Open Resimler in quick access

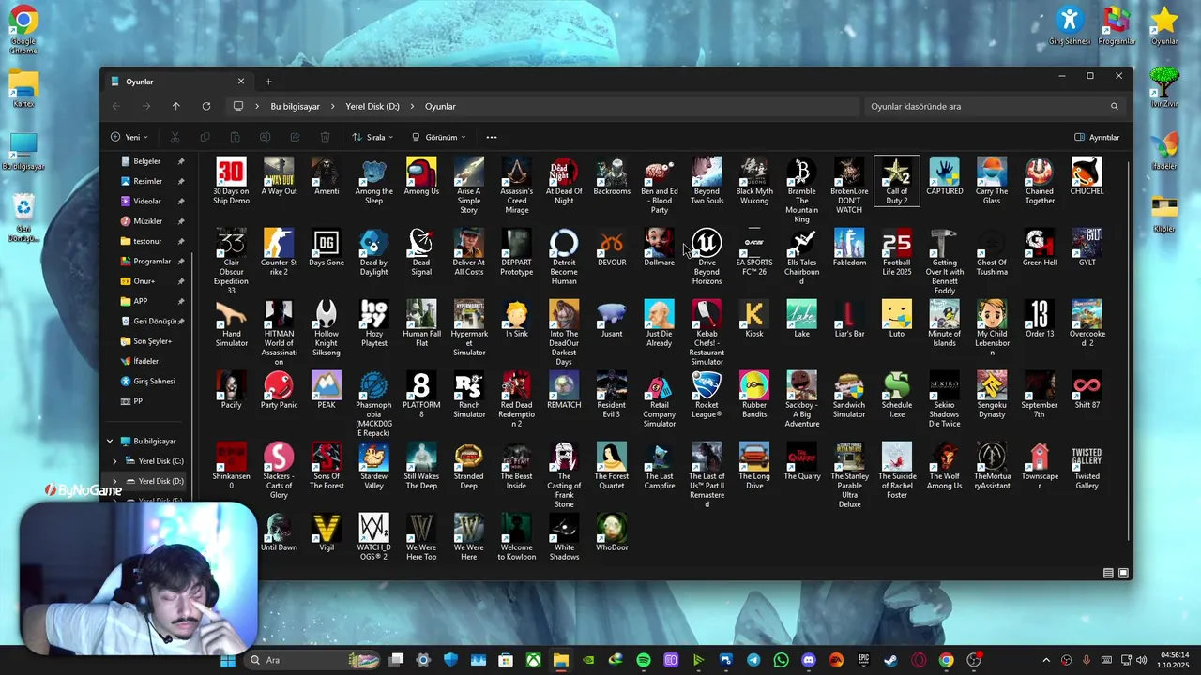coord(148,181)
